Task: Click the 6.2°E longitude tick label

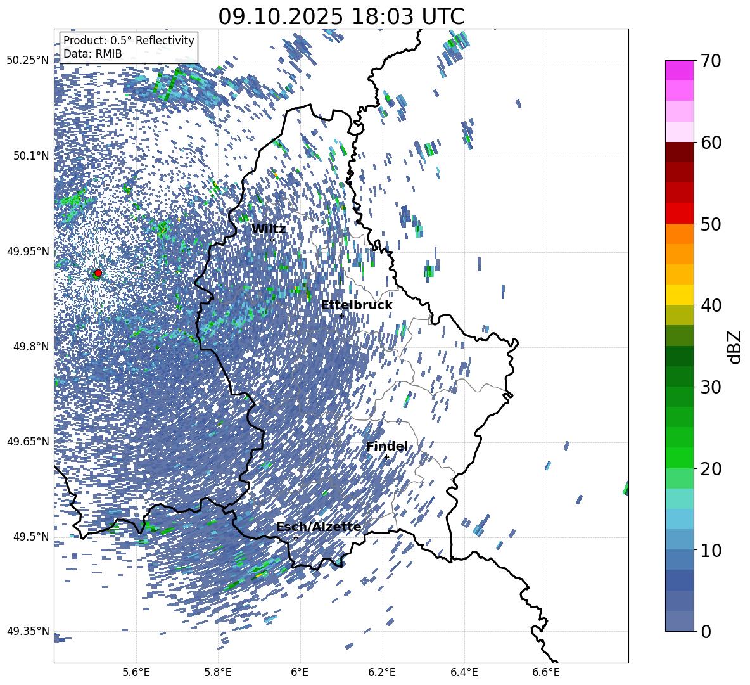Action: point(382,672)
